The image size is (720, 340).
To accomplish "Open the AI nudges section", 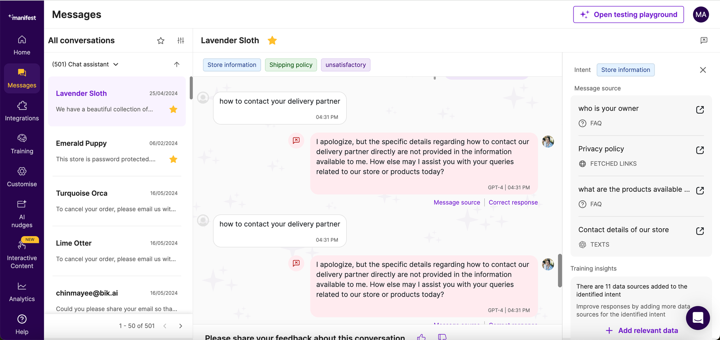I will [22, 213].
